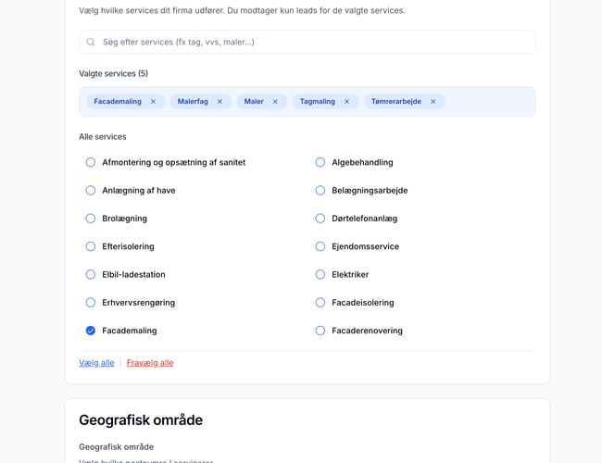The height and width of the screenshot is (463, 602).
Task: Focus the service search input field
Action: (315, 42)
